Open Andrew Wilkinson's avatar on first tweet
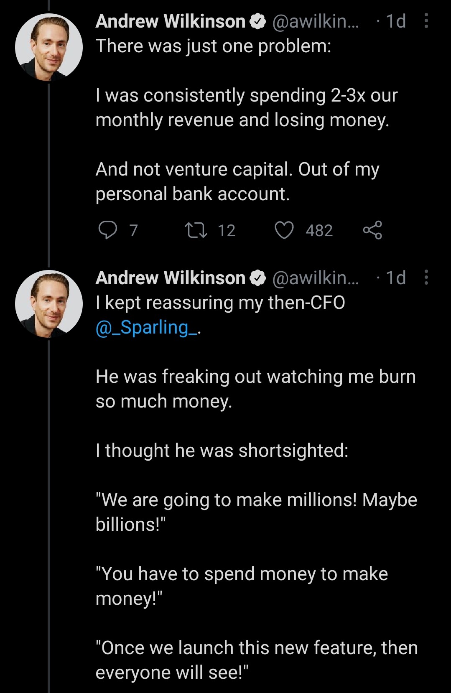 (x=49, y=47)
